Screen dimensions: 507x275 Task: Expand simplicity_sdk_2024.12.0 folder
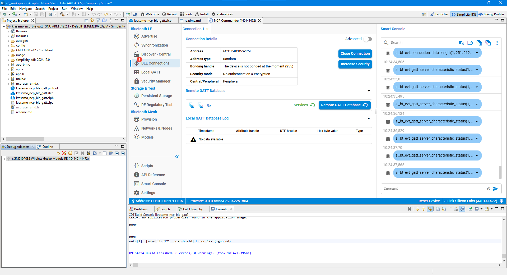[x=8, y=60]
